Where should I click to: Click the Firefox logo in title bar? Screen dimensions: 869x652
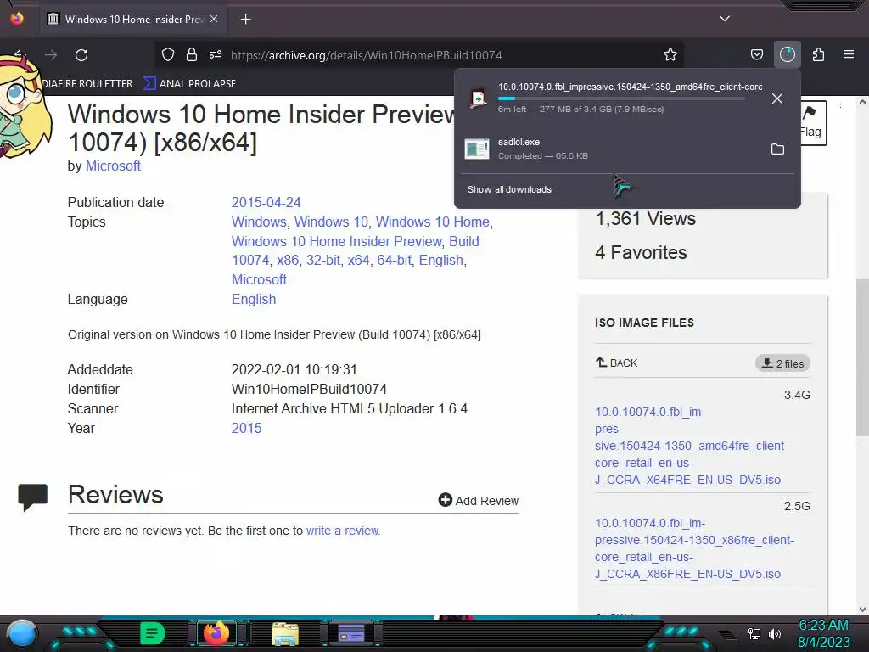(x=17, y=19)
